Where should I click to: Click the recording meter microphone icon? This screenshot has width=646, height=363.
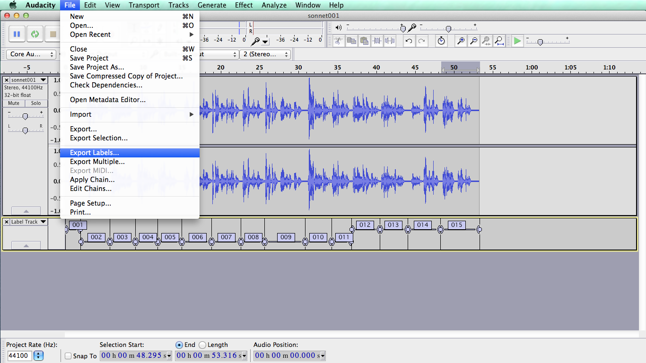click(x=256, y=41)
